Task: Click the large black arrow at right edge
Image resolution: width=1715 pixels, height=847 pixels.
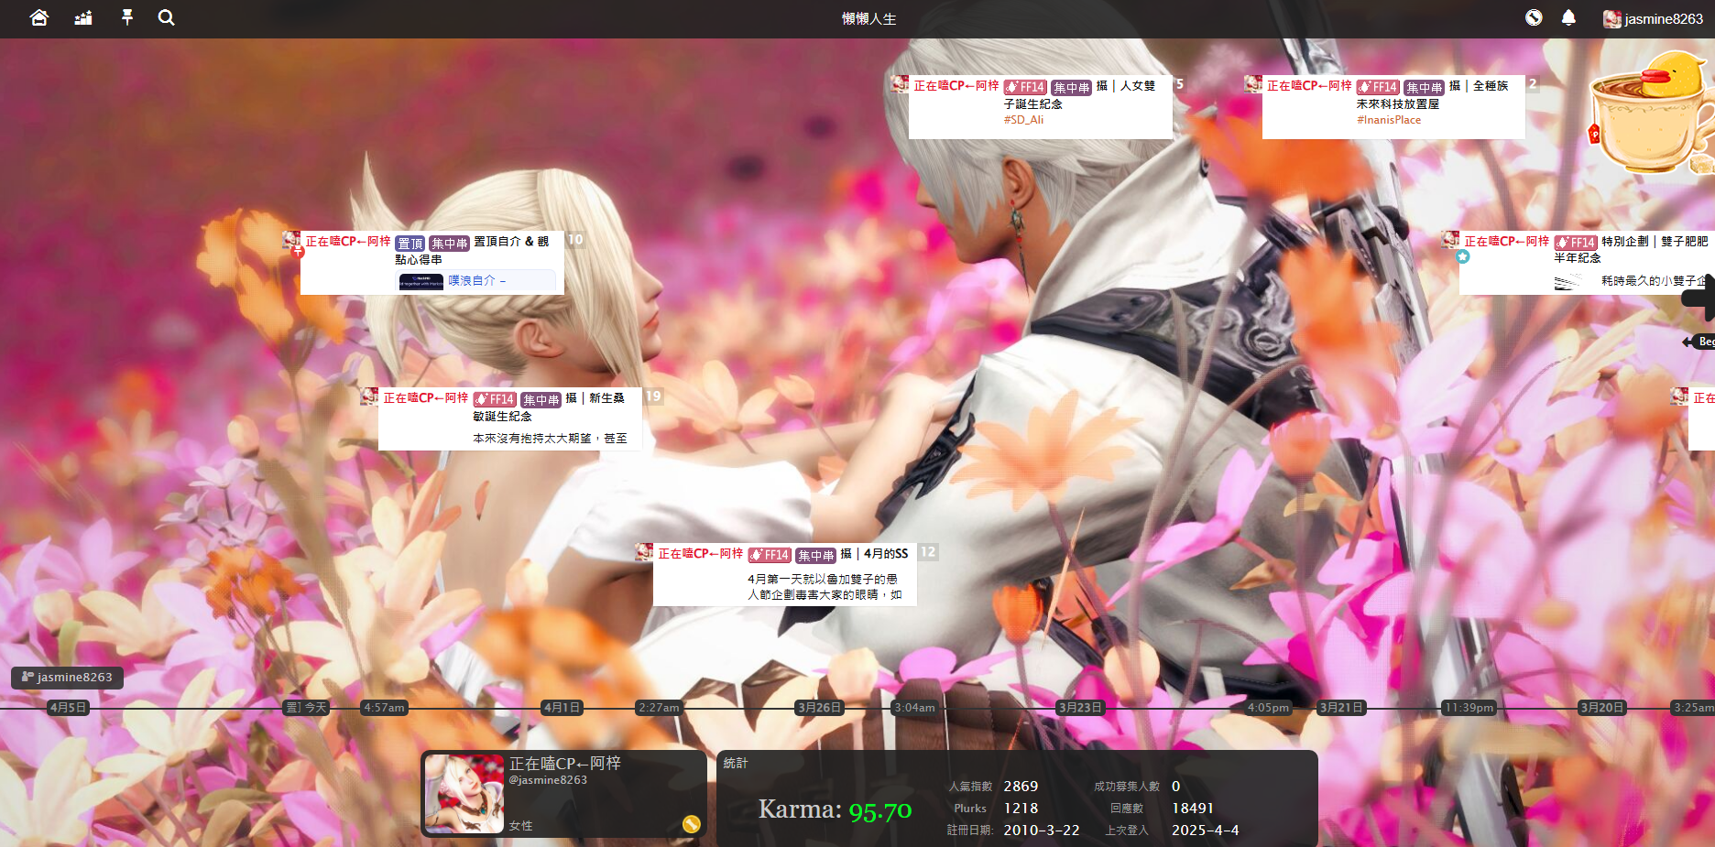Action: pyautogui.click(x=1700, y=298)
